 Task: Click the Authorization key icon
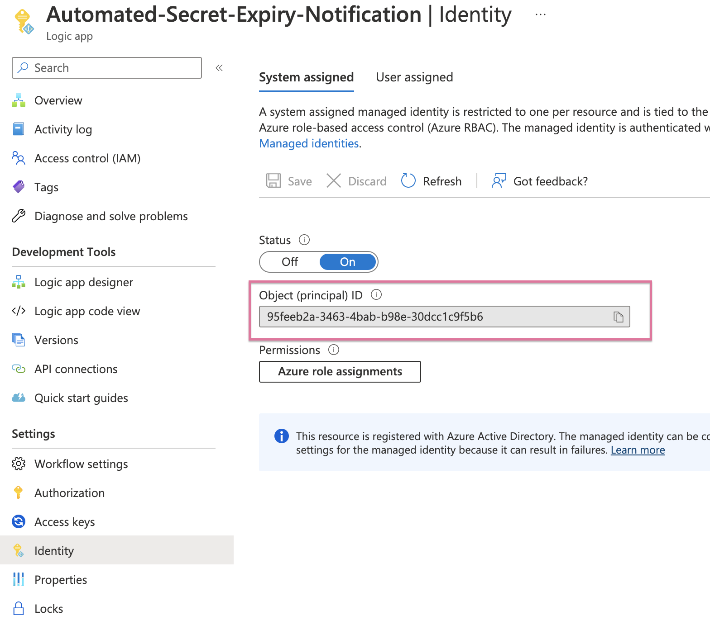pos(19,493)
